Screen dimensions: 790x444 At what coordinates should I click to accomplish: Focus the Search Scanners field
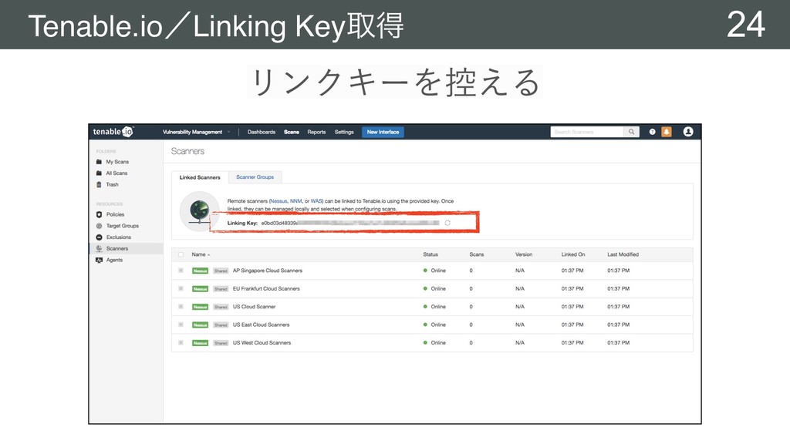(x=587, y=132)
